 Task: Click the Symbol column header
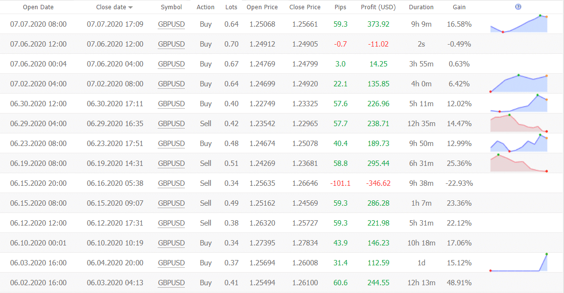coord(171,7)
